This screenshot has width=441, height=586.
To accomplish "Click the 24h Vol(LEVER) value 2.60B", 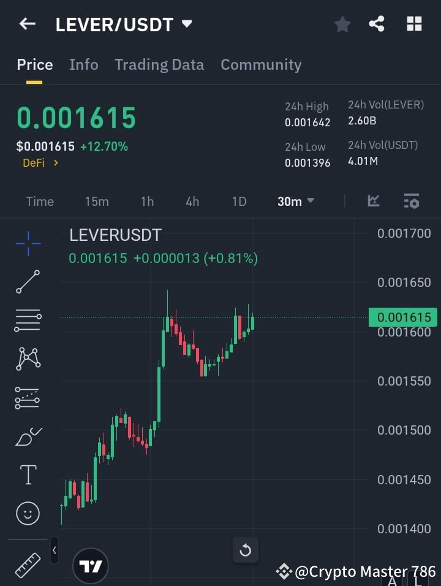I will point(362,121).
